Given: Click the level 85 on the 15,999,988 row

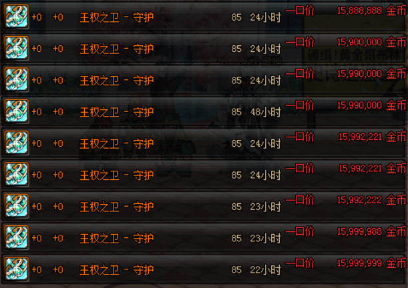Looking at the screenshot, I should click(x=236, y=239).
